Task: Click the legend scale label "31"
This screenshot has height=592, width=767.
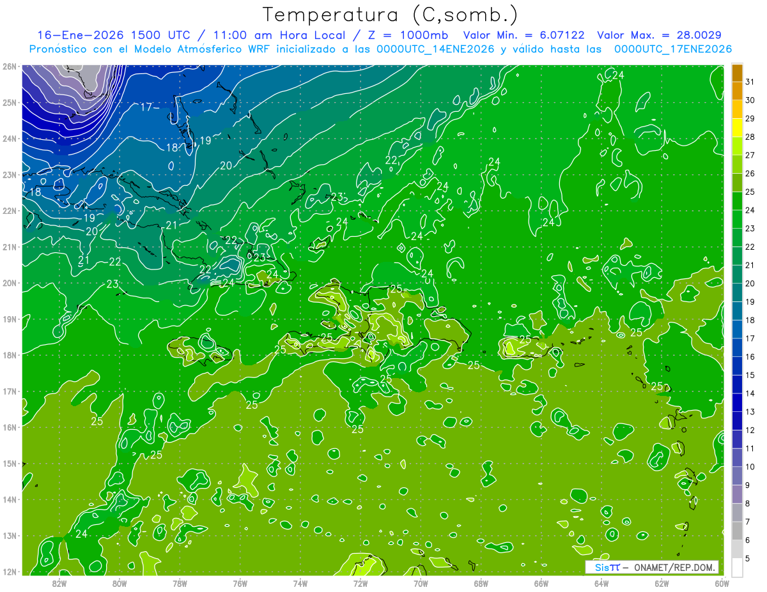Action: pos(750,82)
